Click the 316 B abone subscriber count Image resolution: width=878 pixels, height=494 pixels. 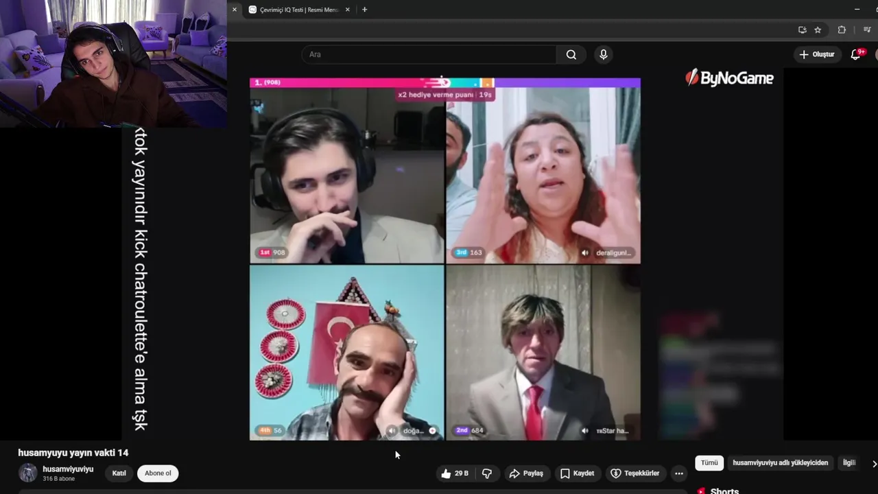coord(59,479)
